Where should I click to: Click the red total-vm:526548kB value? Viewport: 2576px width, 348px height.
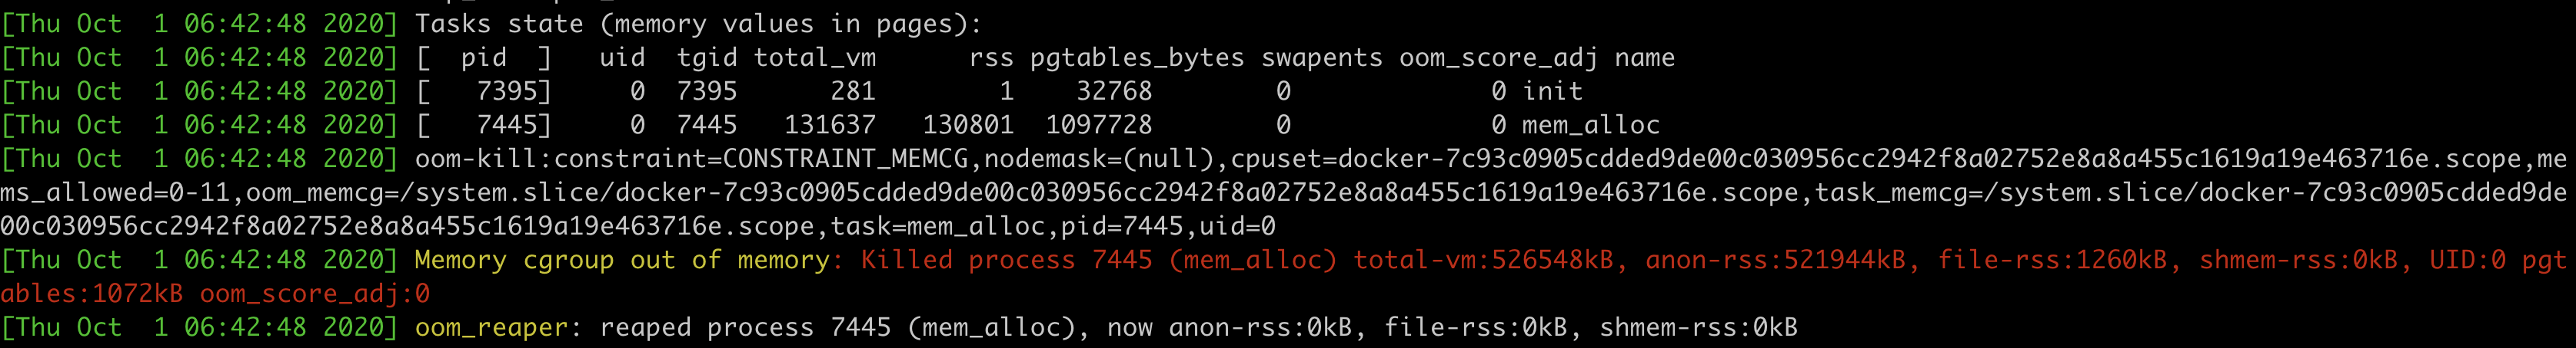click(1483, 261)
